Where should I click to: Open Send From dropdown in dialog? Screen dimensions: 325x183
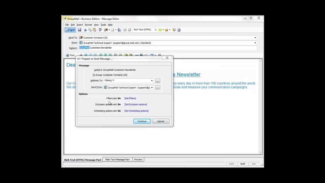(x=152, y=88)
